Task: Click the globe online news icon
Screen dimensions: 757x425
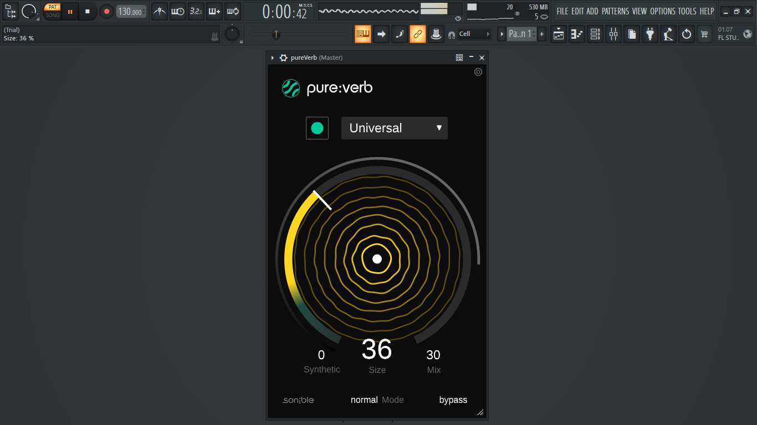Action: coord(748,34)
